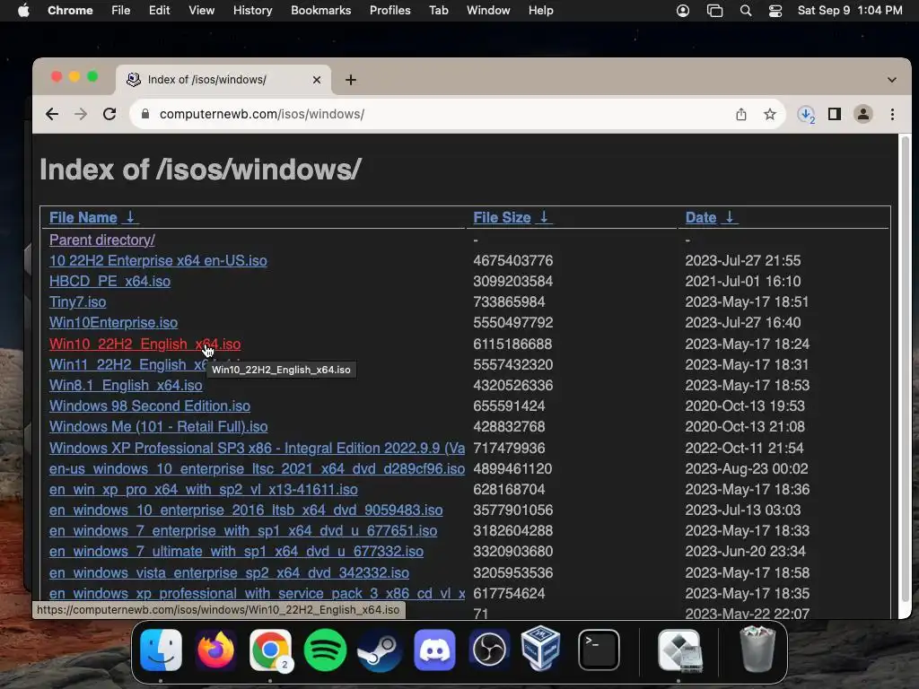Go to the Parent directory link
Image resolution: width=919 pixels, height=689 pixels.
point(102,240)
